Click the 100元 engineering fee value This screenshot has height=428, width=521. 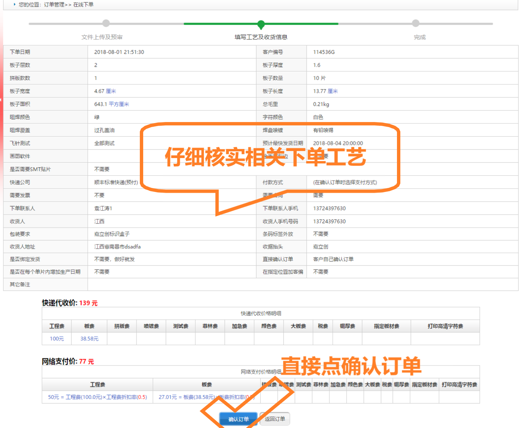click(x=57, y=339)
